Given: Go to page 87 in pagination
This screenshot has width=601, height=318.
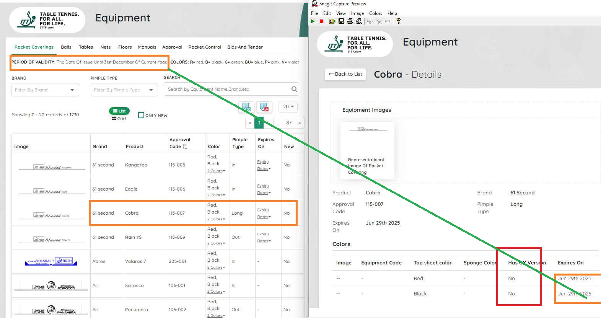Looking at the screenshot, I should pyautogui.click(x=289, y=123).
